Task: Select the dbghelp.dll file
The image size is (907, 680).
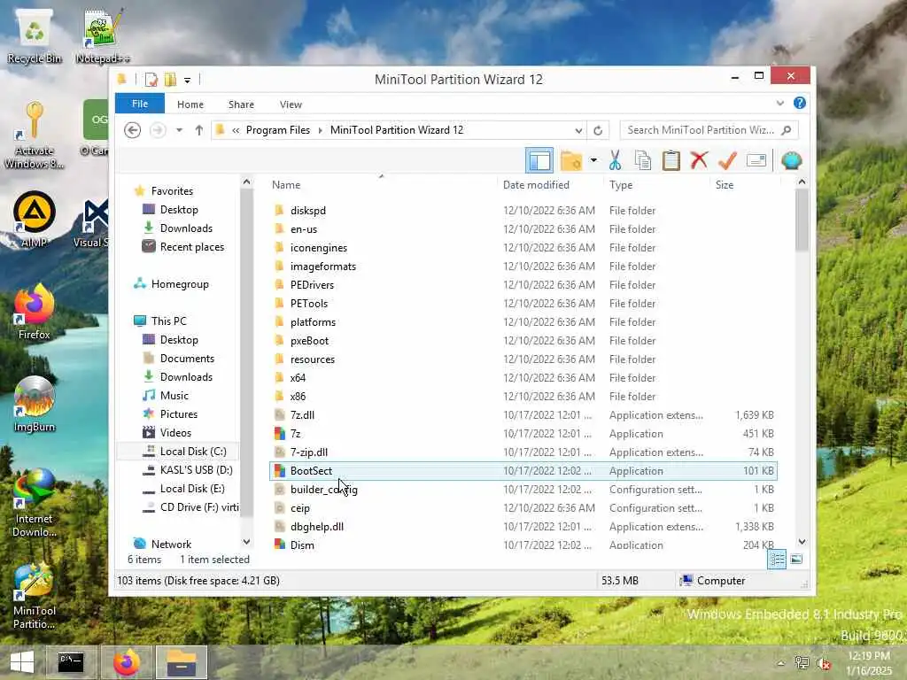Action: click(x=317, y=527)
